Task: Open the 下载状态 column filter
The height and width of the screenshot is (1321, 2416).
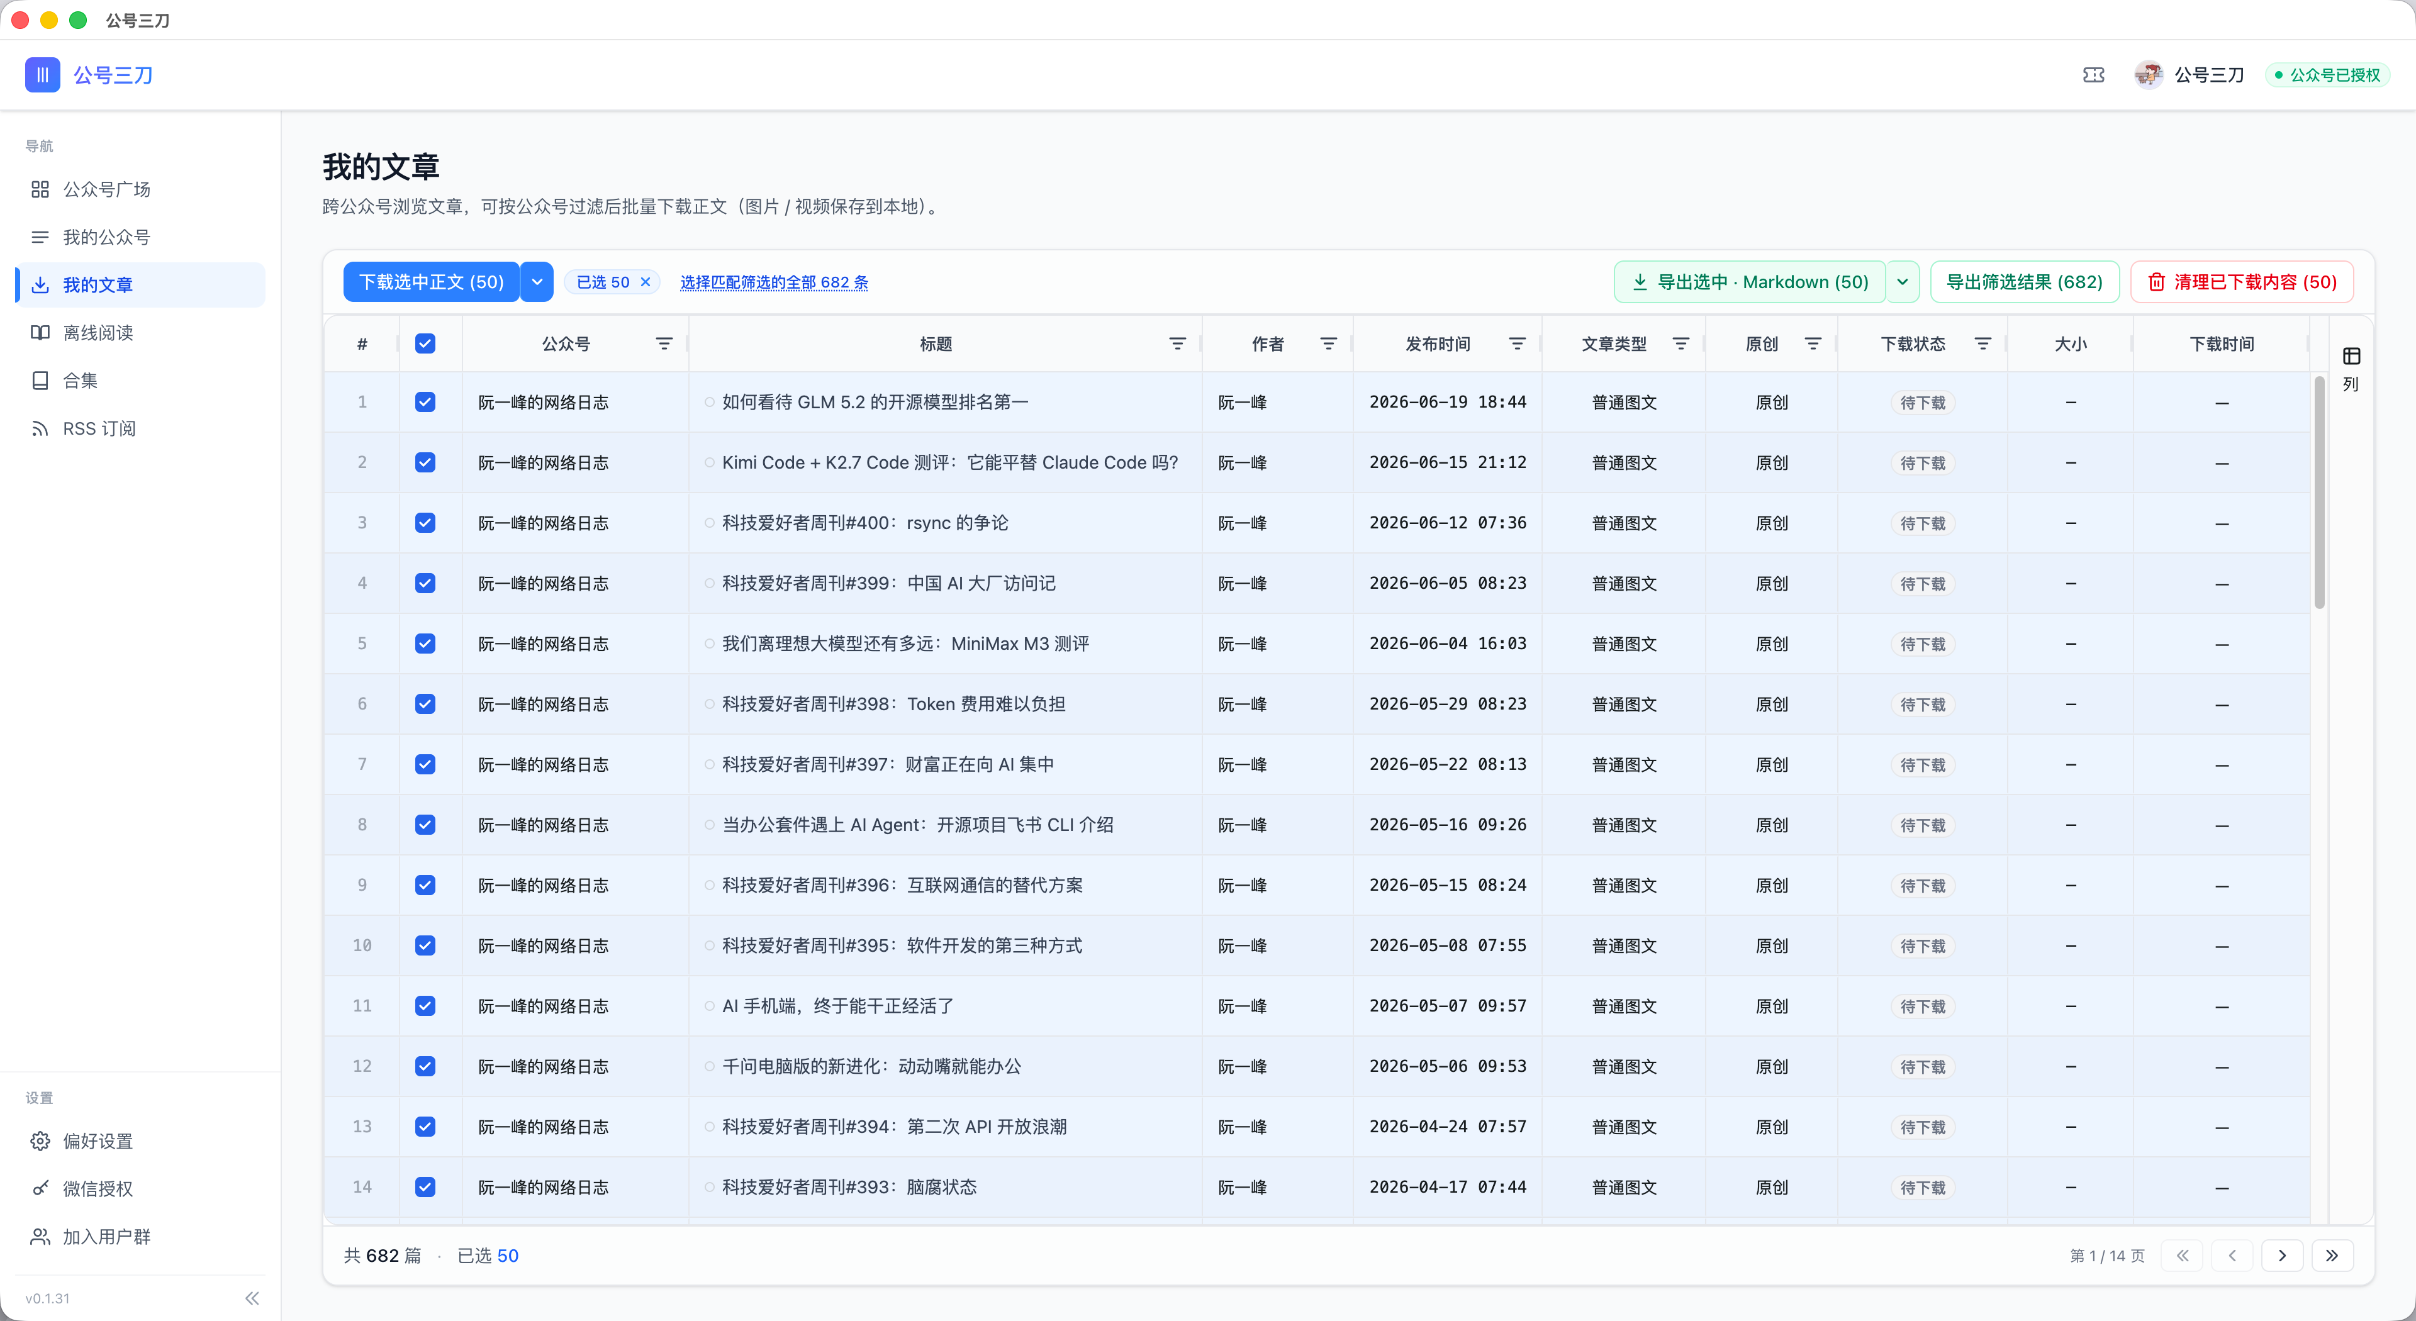Action: 1983,344
